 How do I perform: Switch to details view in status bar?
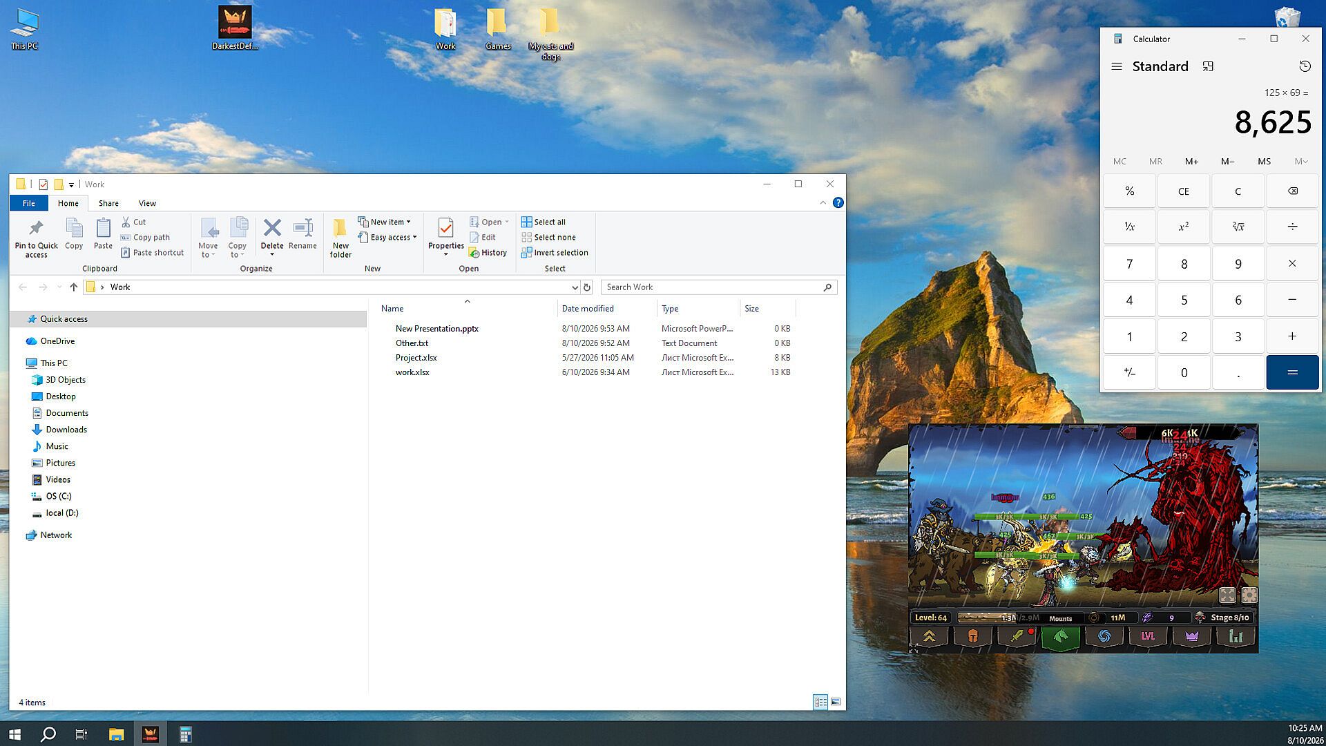pos(820,702)
